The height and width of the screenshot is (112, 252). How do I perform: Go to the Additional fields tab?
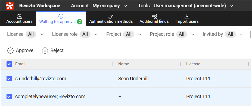click(x=154, y=19)
